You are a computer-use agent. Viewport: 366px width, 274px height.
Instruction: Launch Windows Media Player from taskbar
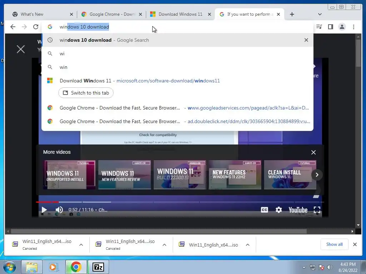click(x=54, y=267)
